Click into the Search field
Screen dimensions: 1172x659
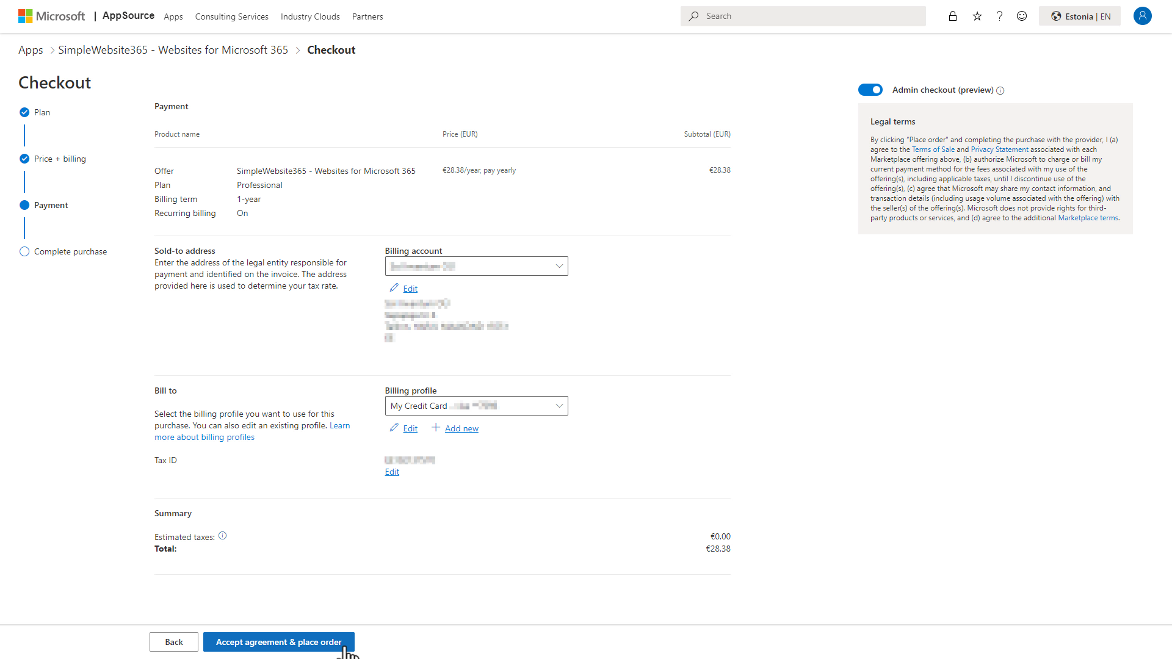click(x=803, y=16)
